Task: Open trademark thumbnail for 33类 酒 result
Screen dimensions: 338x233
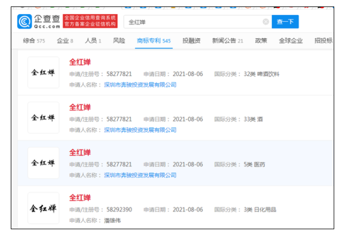Action: click(x=43, y=118)
